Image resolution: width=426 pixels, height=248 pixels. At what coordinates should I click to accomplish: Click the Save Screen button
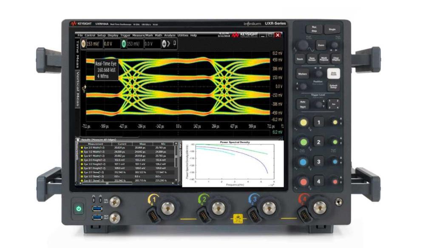click(312, 59)
